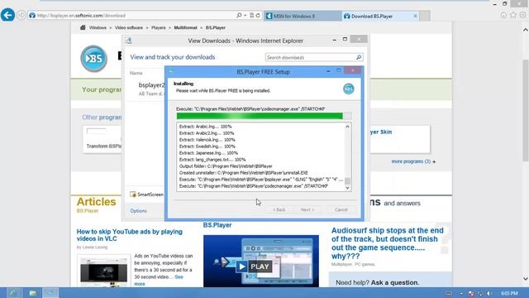The height and width of the screenshot is (298, 529).
Task: Select the 'Output folder' log line
Action: tap(226, 166)
